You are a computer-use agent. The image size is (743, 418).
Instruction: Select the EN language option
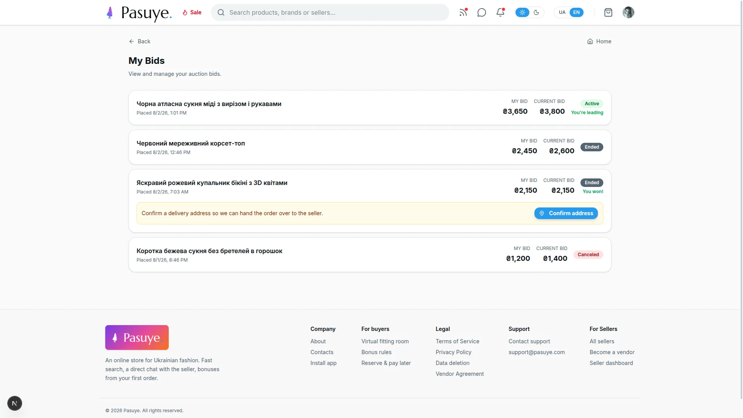click(x=576, y=12)
